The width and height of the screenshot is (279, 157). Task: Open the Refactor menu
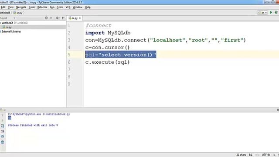click(x=42, y=7)
